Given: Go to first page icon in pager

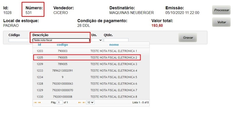Looking at the screenshot, I should click(x=35, y=103).
